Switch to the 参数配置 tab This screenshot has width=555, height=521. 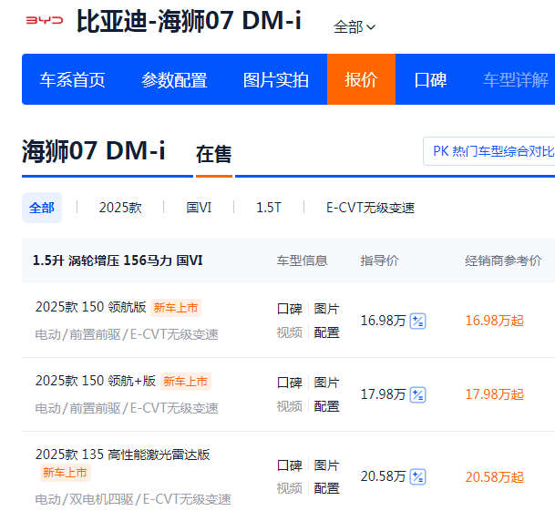point(174,80)
